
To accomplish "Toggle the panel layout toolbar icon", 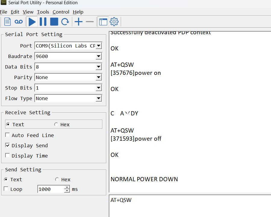I will [103, 22].
